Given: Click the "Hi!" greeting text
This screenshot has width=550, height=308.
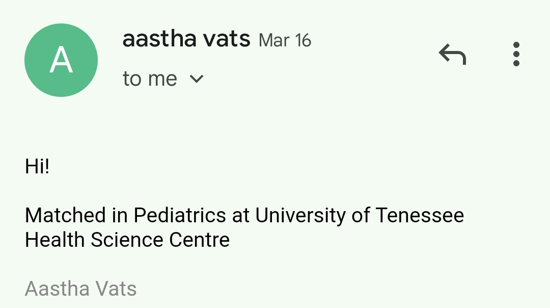Looking at the screenshot, I should point(37,166).
